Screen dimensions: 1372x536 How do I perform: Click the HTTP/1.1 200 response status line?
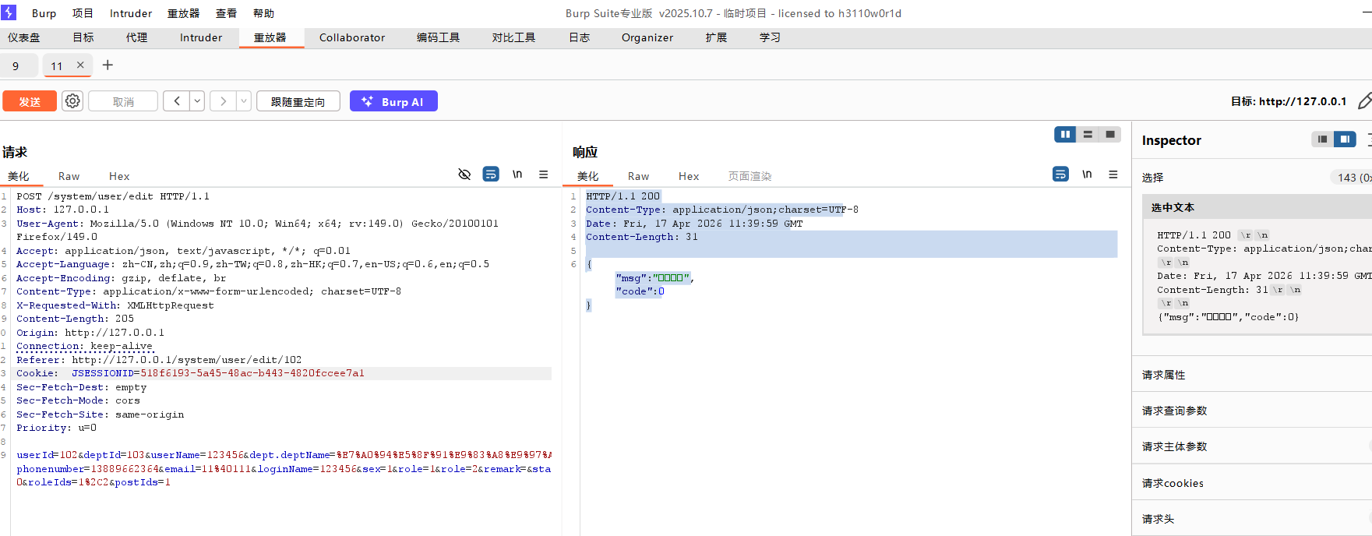click(x=623, y=196)
